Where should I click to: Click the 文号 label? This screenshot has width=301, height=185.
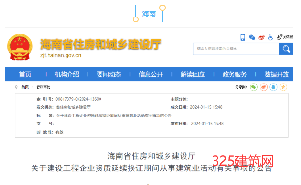click(45, 124)
